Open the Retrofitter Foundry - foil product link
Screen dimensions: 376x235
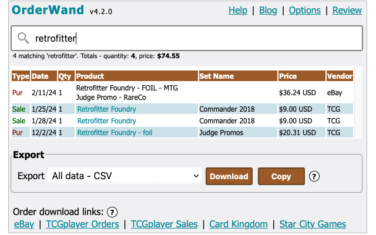tap(115, 133)
